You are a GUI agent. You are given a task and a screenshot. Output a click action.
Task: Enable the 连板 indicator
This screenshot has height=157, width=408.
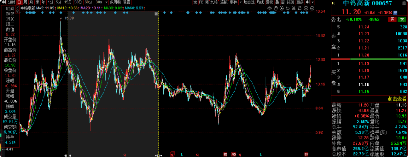tap(224, 2)
